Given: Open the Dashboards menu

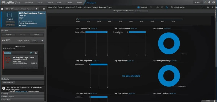Looking at the screenshot, I should pos(29,2).
